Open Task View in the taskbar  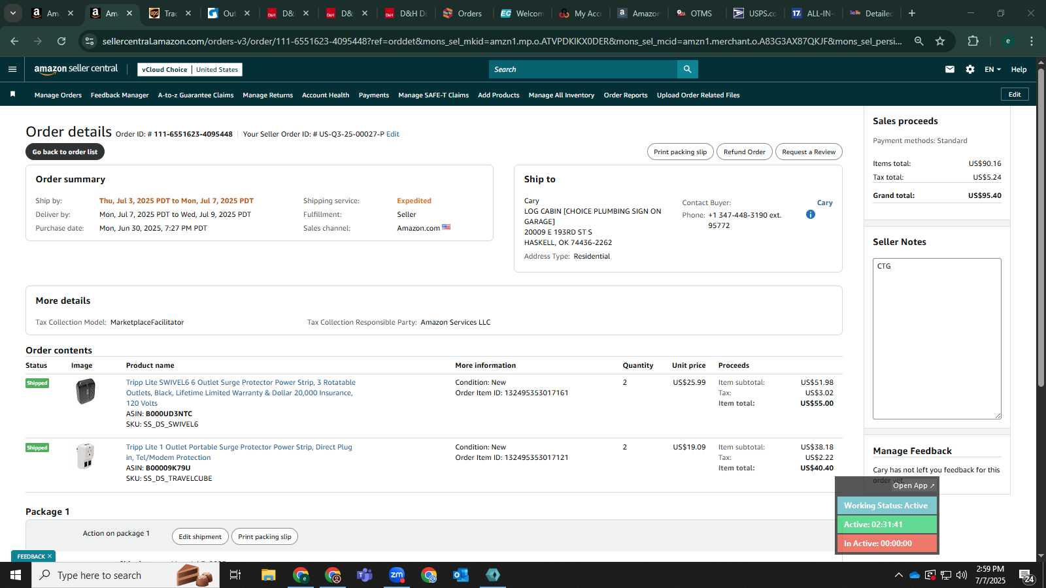(x=235, y=575)
